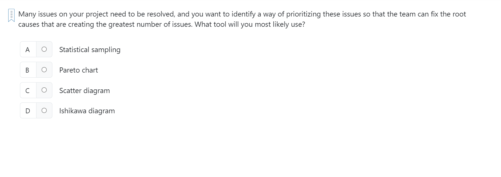Click the letter badge B
Viewport: 501px width, 177px height.
click(27, 70)
